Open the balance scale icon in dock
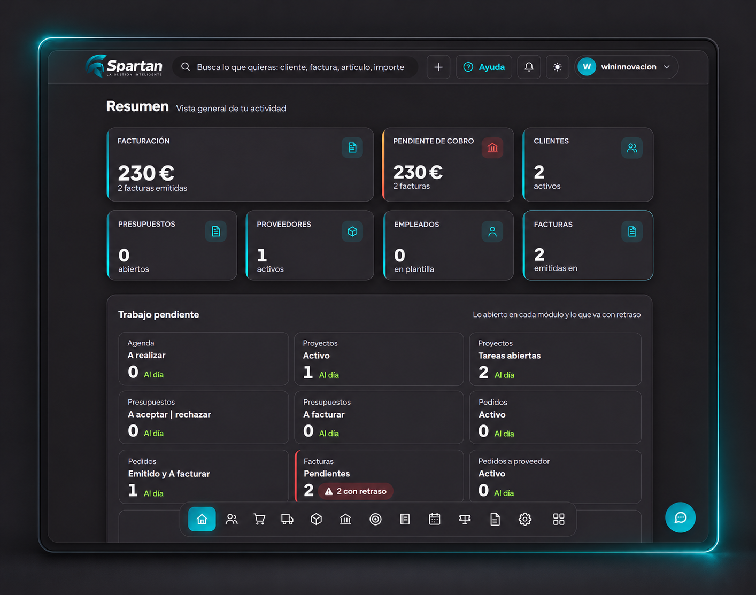This screenshot has width=756, height=595. coord(465,519)
